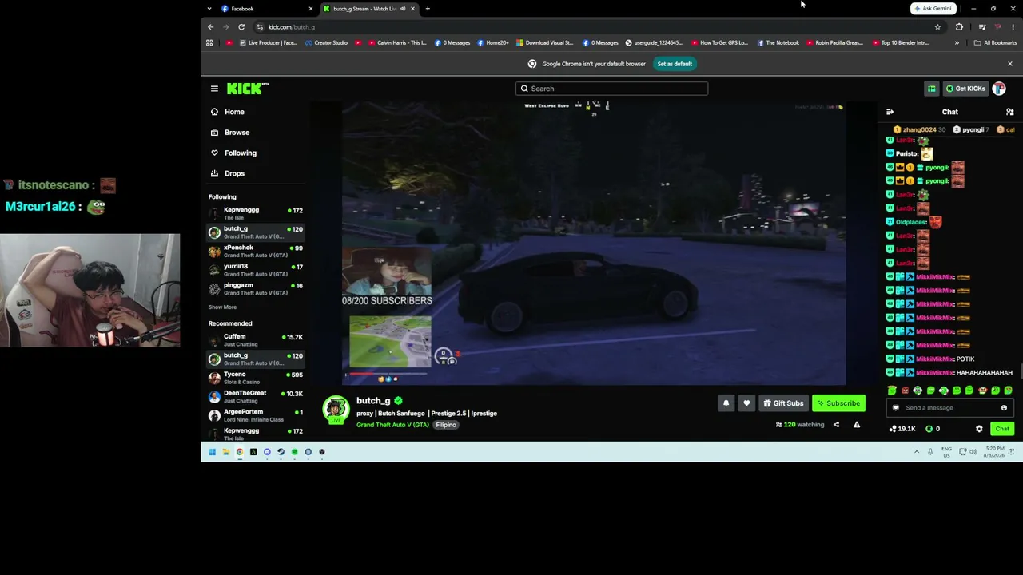Screen dimensions: 1023x575
Task: Open the Kick sidebar hamburger menu
Action: pyautogui.click(x=214, y=89)
